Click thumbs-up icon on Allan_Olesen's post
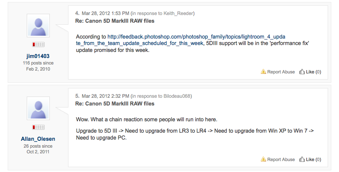Image resolution: width=339 pixels, height=172 pixels. [x=301, y=159]
